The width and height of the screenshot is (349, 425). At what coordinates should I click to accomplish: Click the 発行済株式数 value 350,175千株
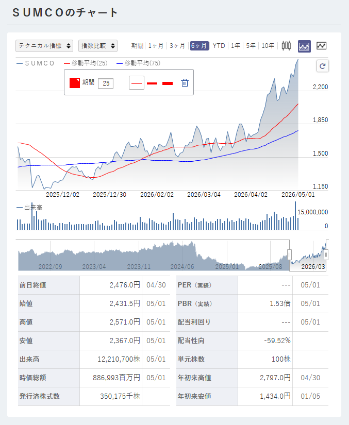pos(120,396)
